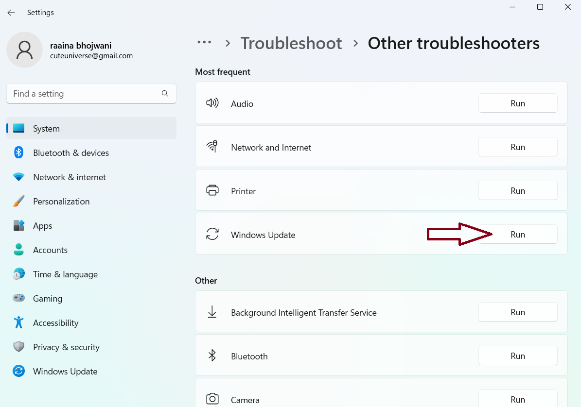Viewport: 581px width, 407px height.
Task: Click the search magnifier icon
Action: 165,94
